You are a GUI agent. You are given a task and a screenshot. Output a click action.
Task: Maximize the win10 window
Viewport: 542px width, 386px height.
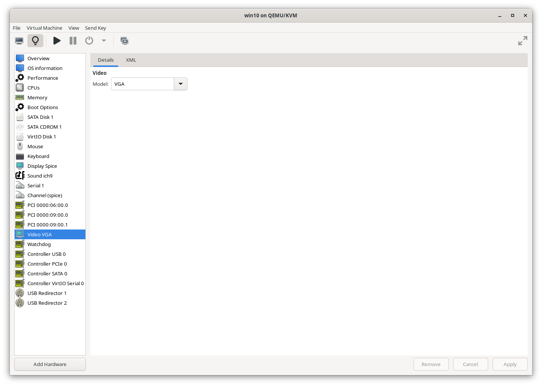[x=512, y=15]
